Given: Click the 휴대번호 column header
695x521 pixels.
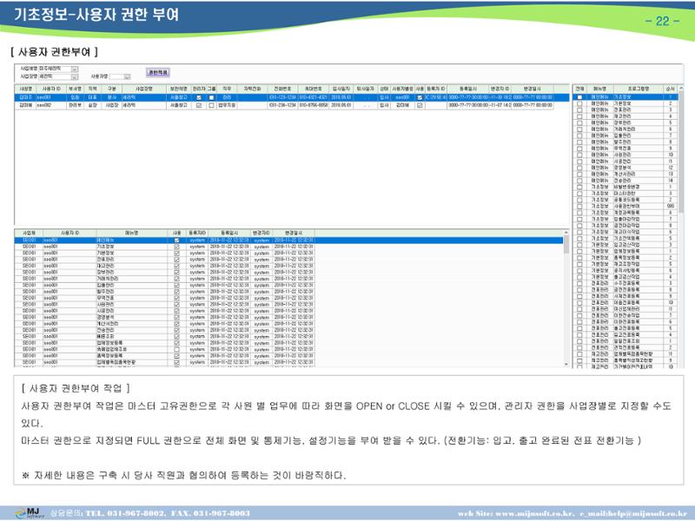Looking at the screenshot, I should [x=313, y=89].
